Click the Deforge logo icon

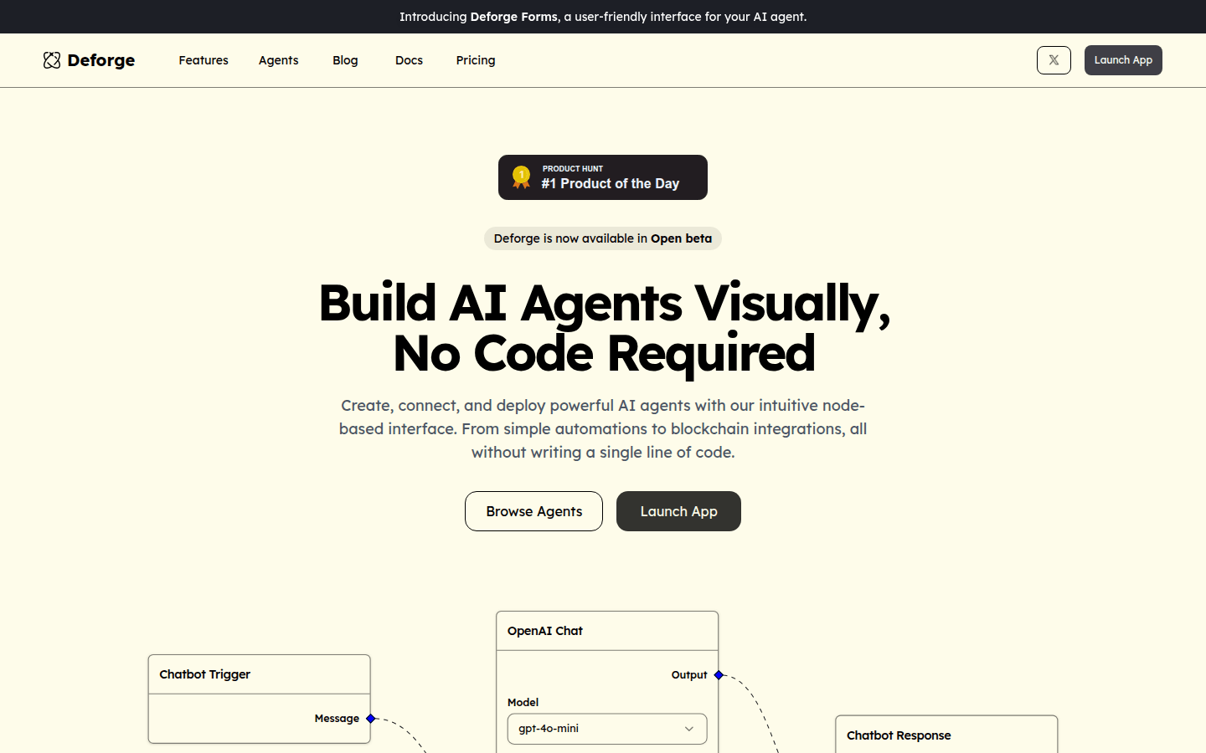tap(52, 60)
